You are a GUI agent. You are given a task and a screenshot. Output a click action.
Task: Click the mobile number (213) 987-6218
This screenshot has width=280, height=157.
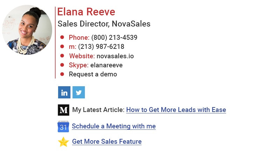click(x=101, y=47)
